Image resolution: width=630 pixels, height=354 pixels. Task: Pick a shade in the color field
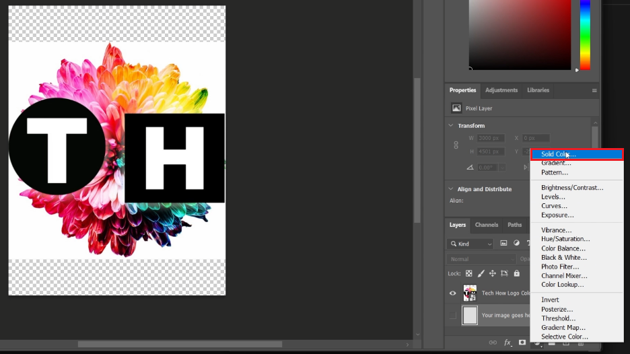click(x=520, y=34)
